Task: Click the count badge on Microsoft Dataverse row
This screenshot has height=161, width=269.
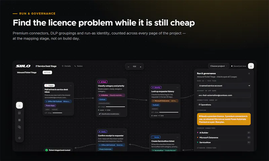Action: coord(249,137)
